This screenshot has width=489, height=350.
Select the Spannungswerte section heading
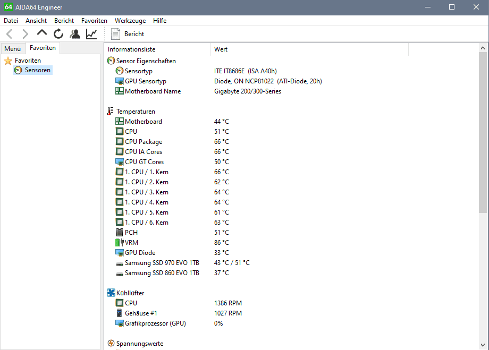coord(140,344)
